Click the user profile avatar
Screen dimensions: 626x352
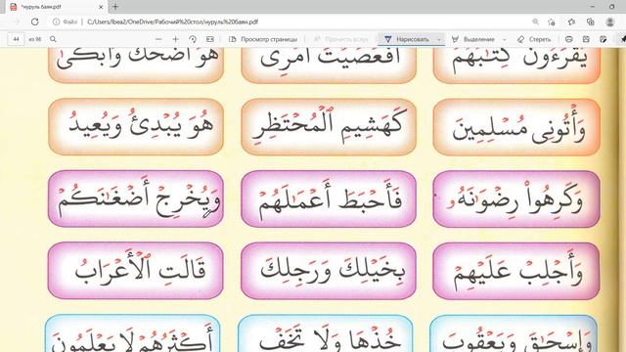tap(610, 22)
